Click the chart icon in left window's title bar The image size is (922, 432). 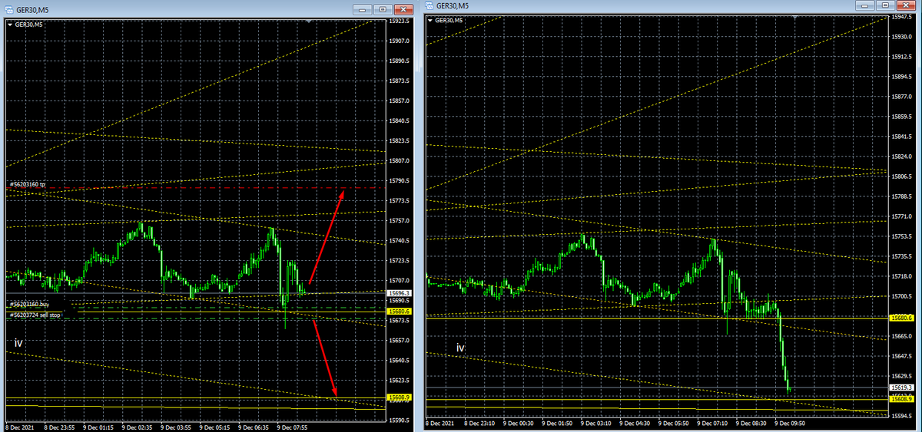tap(9, 9)
